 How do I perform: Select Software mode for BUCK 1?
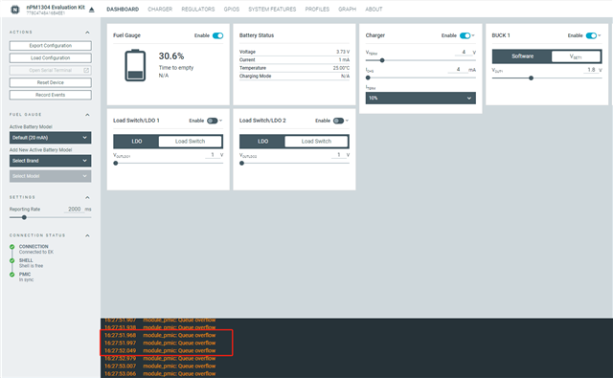[522, 56]
